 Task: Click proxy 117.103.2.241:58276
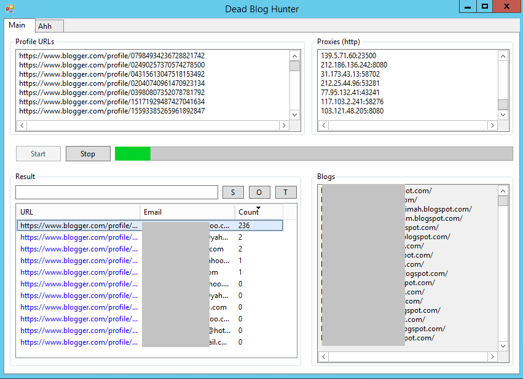352,101
